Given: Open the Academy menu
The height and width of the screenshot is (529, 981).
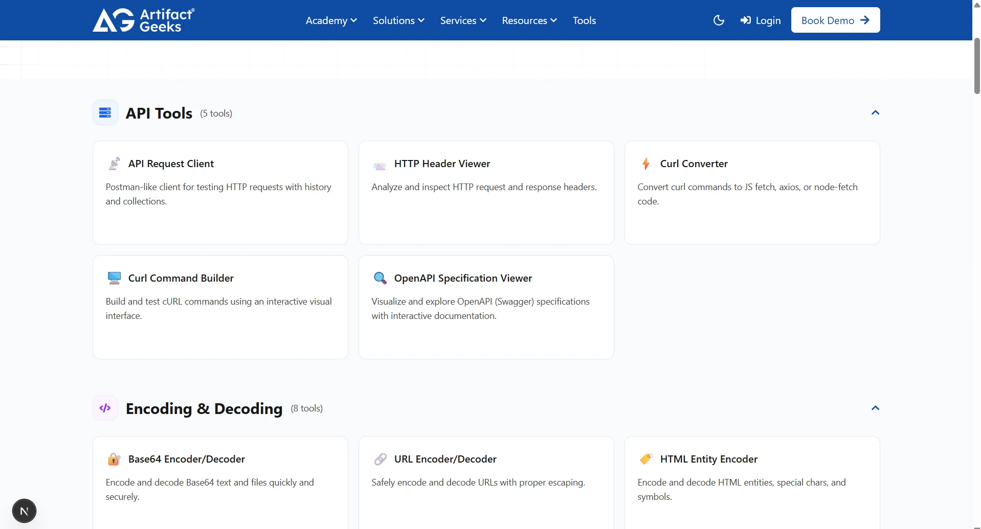Looking at the screenshot, I should tap(330, 20).
